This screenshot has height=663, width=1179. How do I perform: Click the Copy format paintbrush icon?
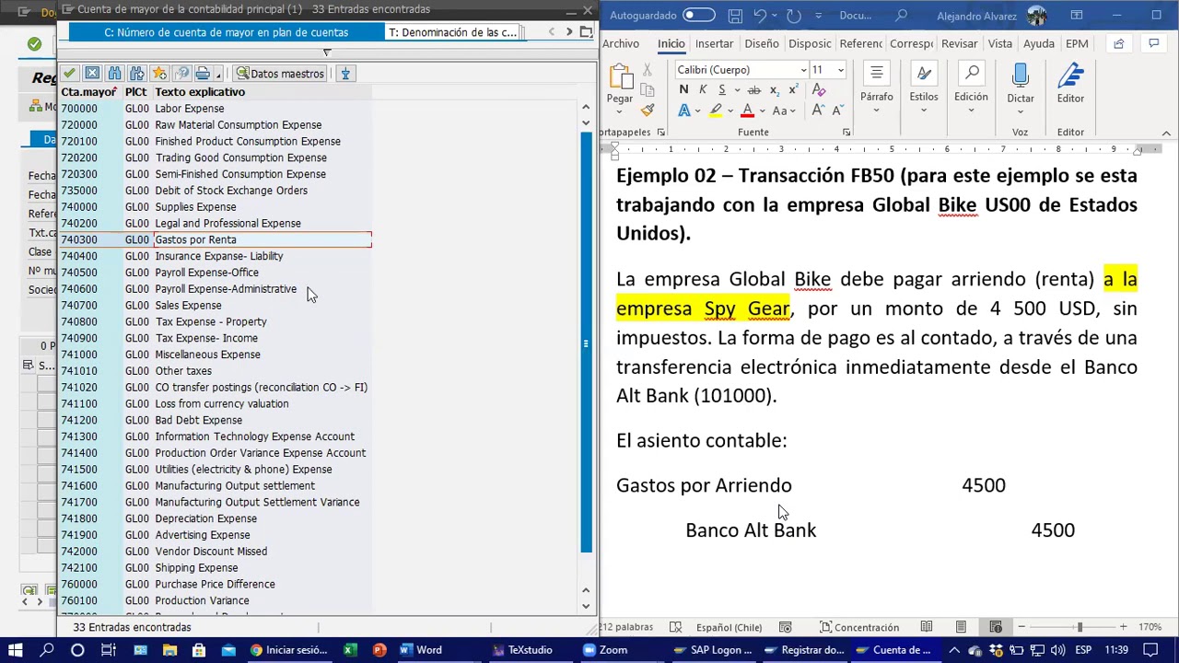648,110
